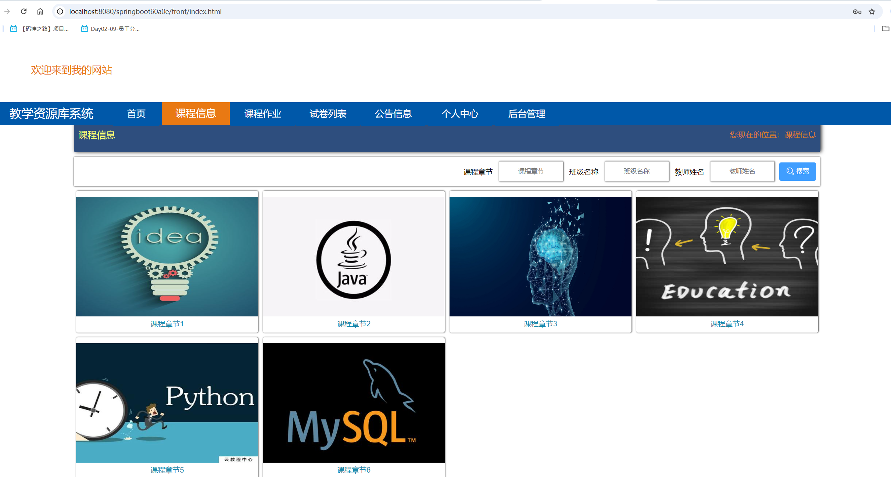Open 公告信息 announcements

click(393, 114)
